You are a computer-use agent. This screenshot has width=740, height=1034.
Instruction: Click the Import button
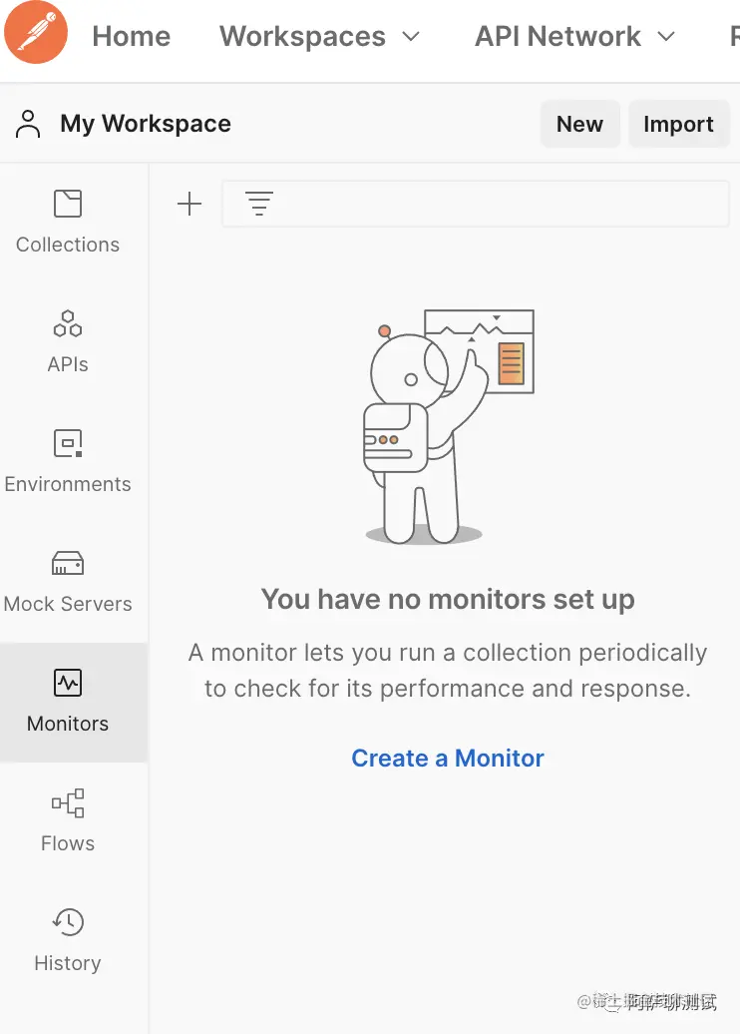coord(679,124)
